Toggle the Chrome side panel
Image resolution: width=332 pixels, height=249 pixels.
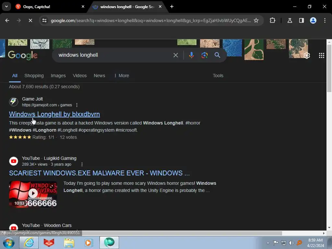[302, 20]
